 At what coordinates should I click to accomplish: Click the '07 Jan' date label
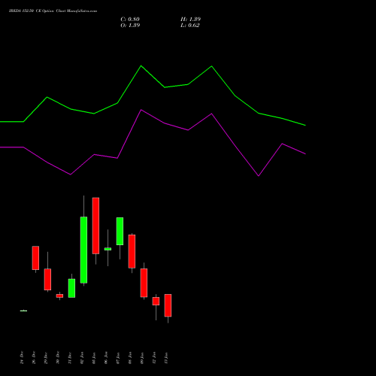[118, 357]
